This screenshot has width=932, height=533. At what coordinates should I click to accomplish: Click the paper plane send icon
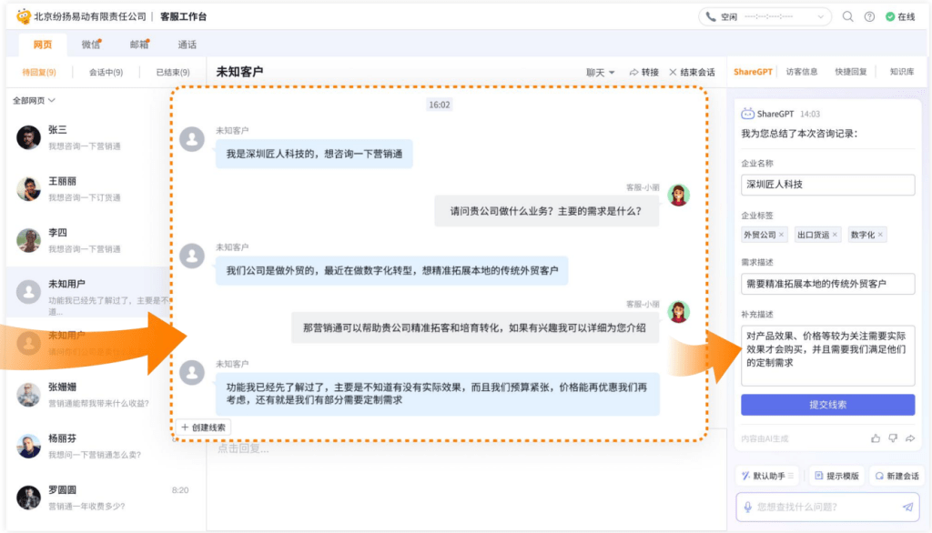[x=907, y=507]
